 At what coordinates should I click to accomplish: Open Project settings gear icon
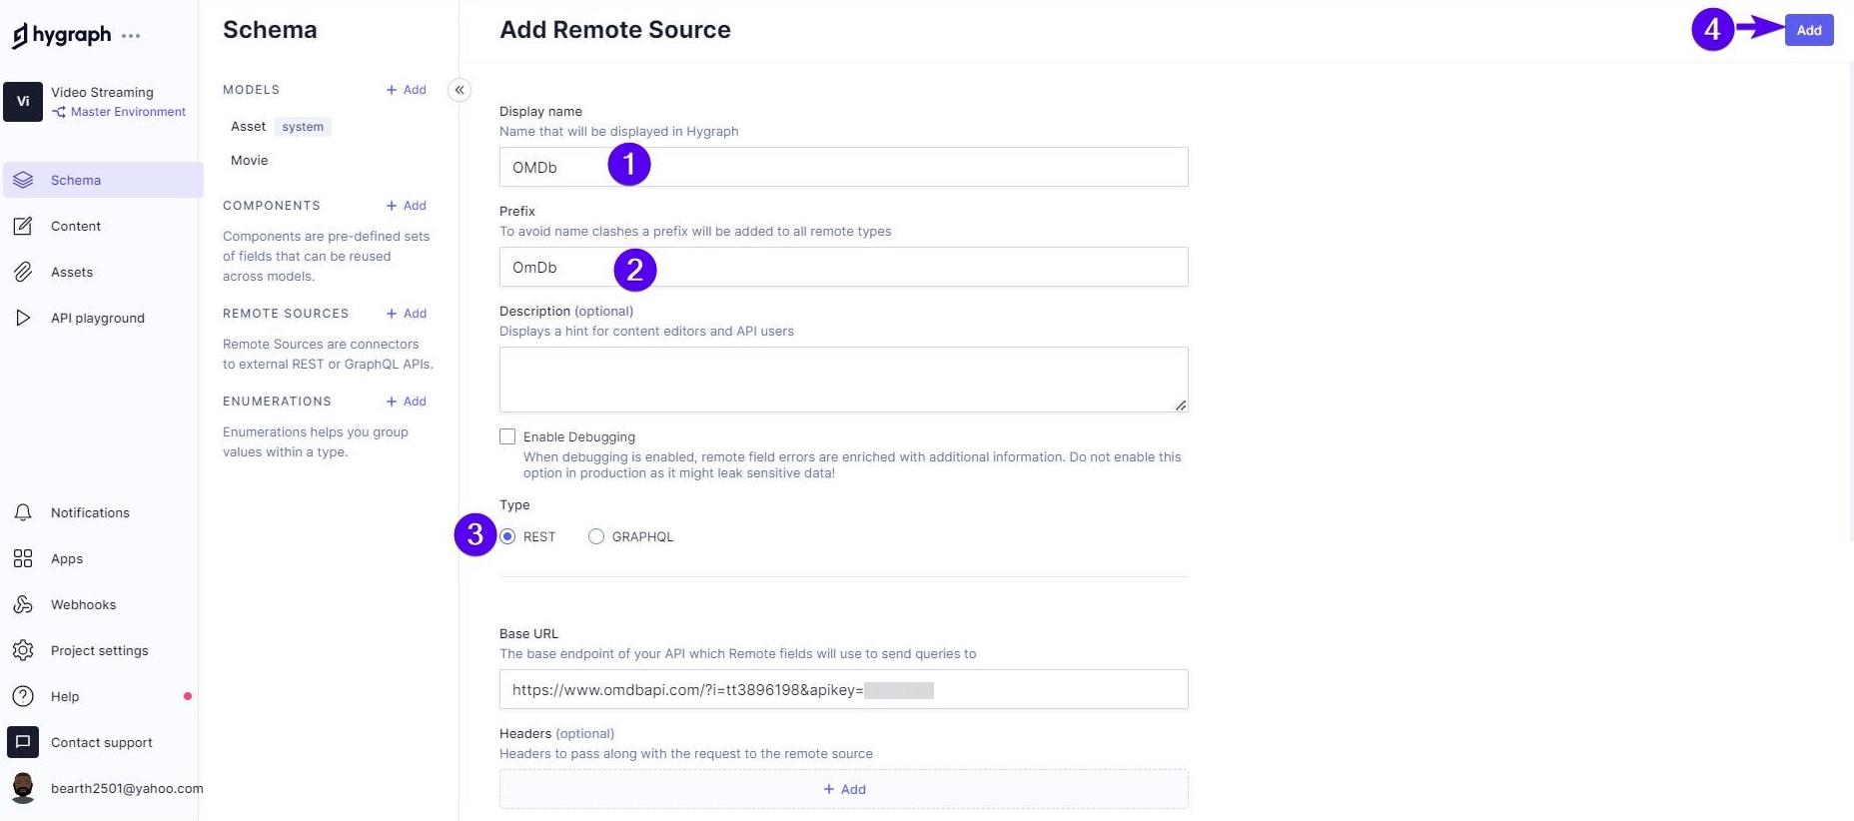[x=23, y=650]
